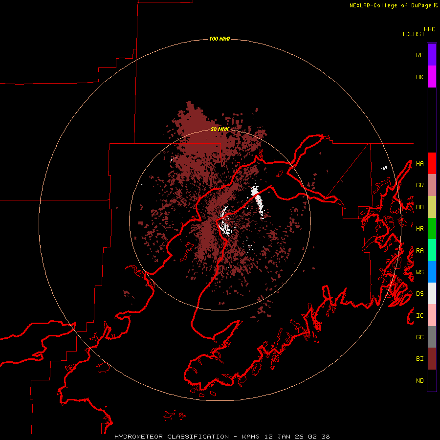
Task: Click the UK magenta legend swatch
Action: [x=432, y=77]
